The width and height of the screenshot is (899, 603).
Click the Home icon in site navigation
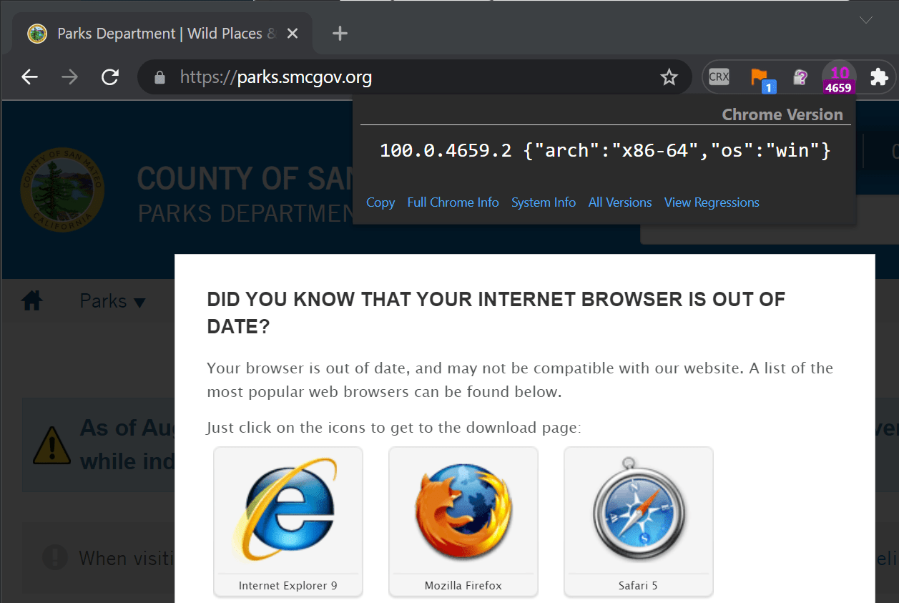point(32,301)
